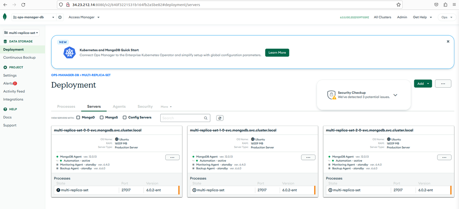Screen dimensions: 459x209
Task: Open Integrations in the sidebar
Action: (x=13, y=99)
